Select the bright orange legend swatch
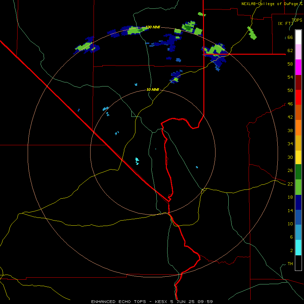Image resolution: width=304 pixels, height=304 pixels. click(x=298, y=128)
